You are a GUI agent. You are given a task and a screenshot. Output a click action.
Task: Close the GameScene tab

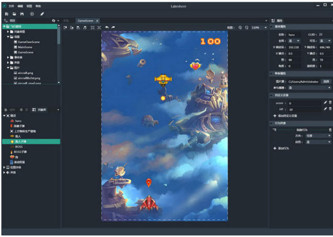(x=97, y=20)
